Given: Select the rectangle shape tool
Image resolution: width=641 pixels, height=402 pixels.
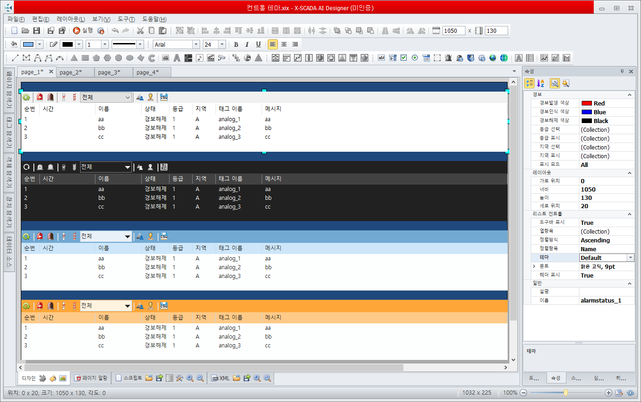Looking at the screenshot, I should pos(85,58).
